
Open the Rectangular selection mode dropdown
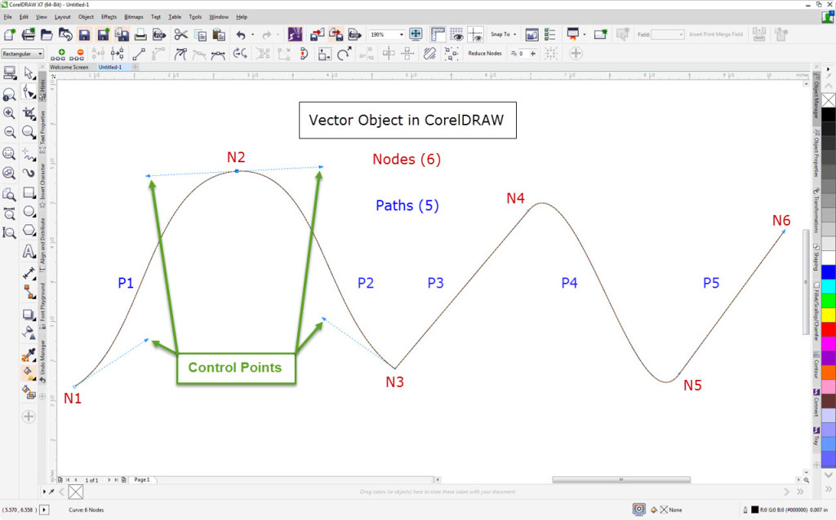point(22,54)
